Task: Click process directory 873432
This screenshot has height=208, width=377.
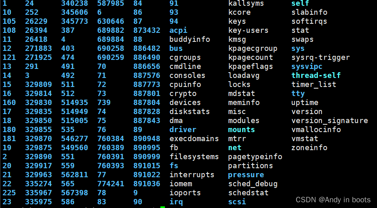Action: click(147, 30)
